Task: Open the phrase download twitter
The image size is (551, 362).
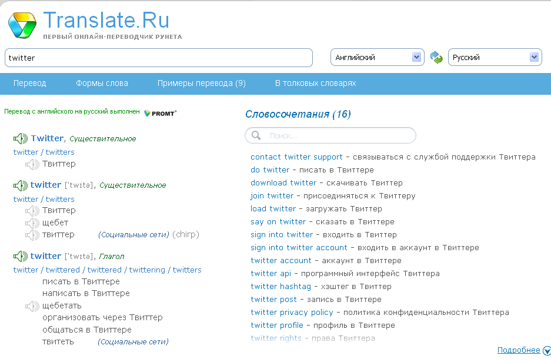Action: coord(283,183)
